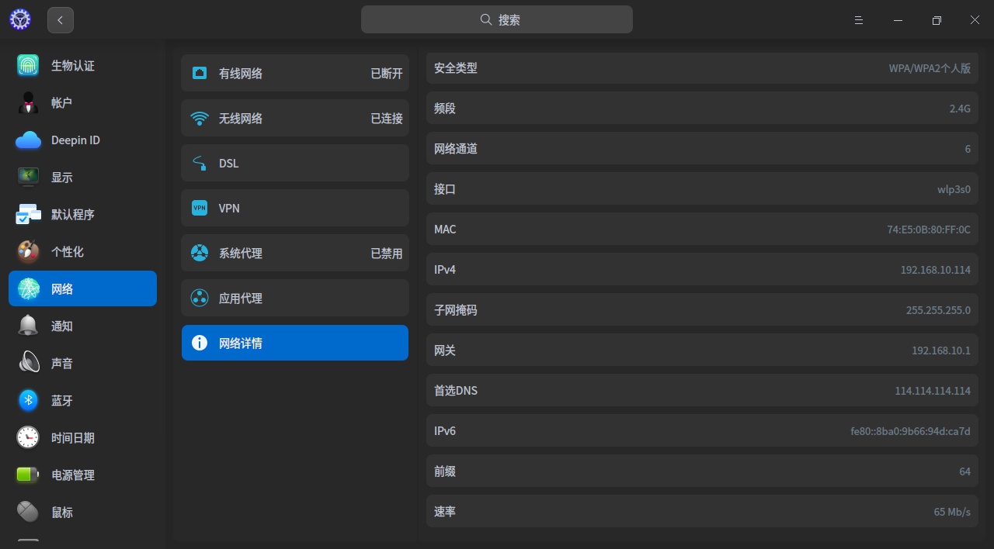Open 电源管理 settings
The height and width of the screenshot is (549, 994).
coord(73,475)
